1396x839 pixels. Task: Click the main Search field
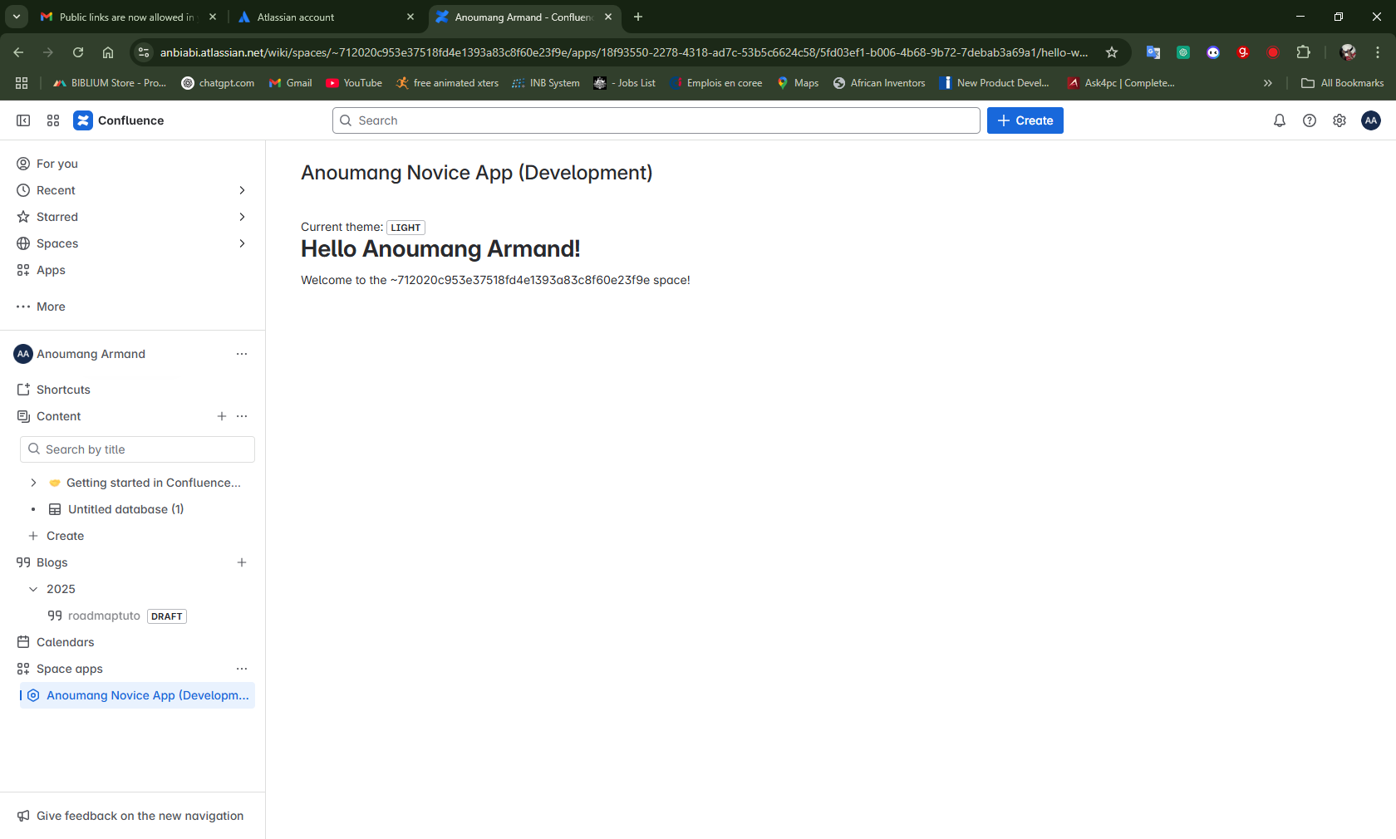pyautogui.click(x=656, y=120)
